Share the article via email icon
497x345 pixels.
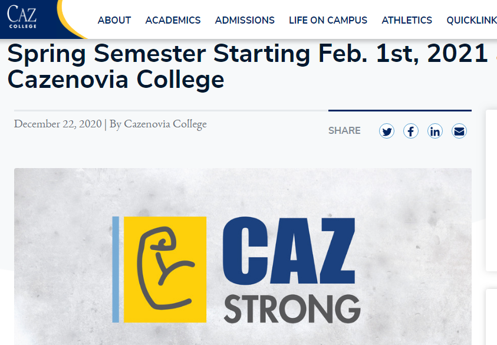(x=459, y=131)
